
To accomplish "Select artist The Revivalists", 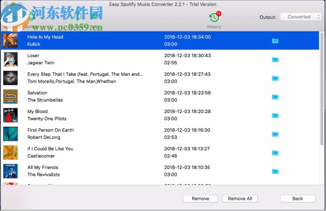I will tap(44, 174).
